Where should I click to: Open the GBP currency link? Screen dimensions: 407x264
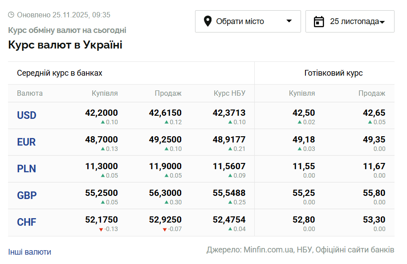coord(27,195)
